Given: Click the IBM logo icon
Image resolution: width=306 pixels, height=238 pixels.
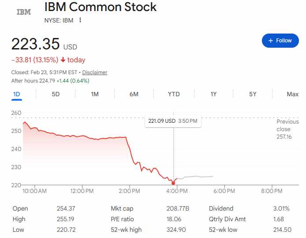Looking at the screenshot, I should coord(23,12).
